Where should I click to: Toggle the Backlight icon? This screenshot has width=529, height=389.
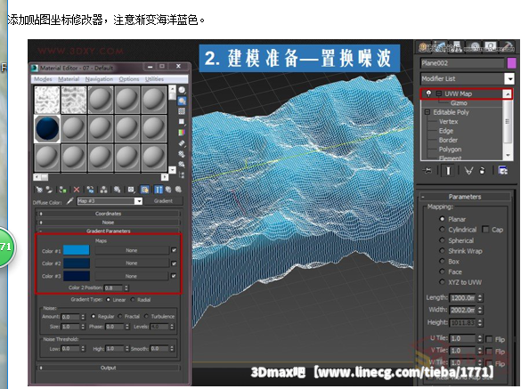pyautogui.click(x=182, y=101)
